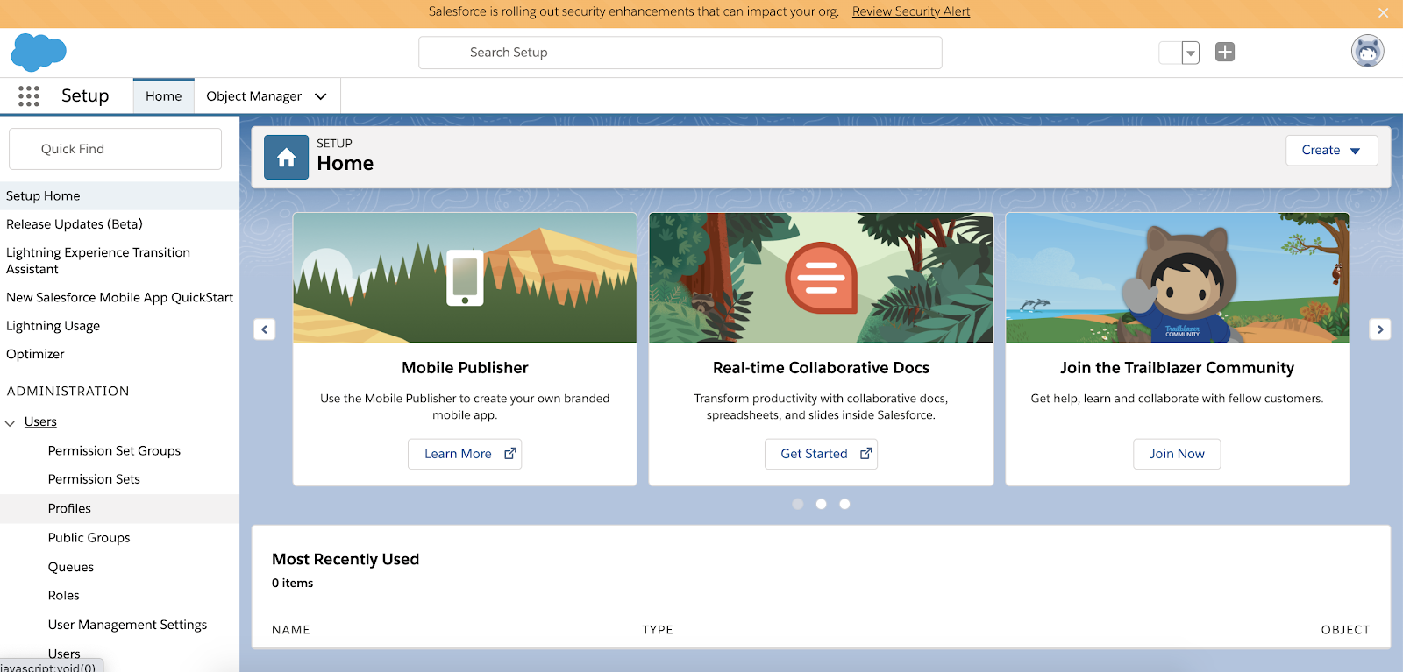Click Get Started for Collaborative Docs
Viewport: 1403px width, 672px height.
click(x=821, y=454)
